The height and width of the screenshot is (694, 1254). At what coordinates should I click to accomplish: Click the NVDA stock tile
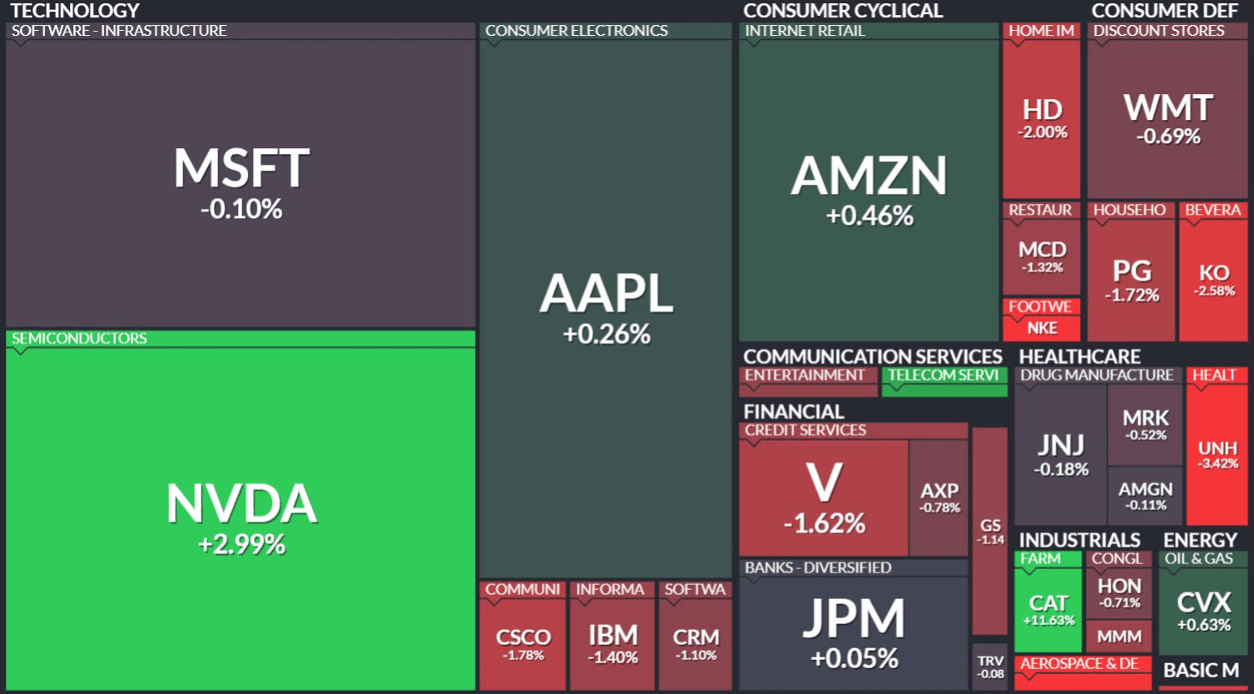[x=241, y=518]
